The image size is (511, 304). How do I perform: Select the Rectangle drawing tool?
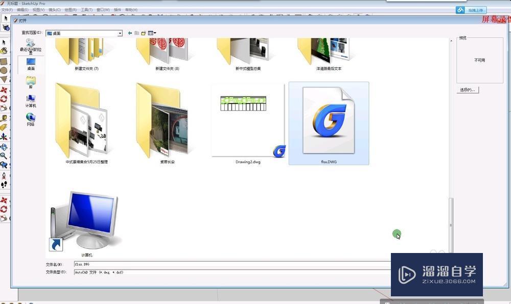4,61
